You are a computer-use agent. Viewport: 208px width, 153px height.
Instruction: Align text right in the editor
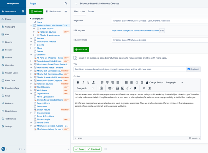113,82
